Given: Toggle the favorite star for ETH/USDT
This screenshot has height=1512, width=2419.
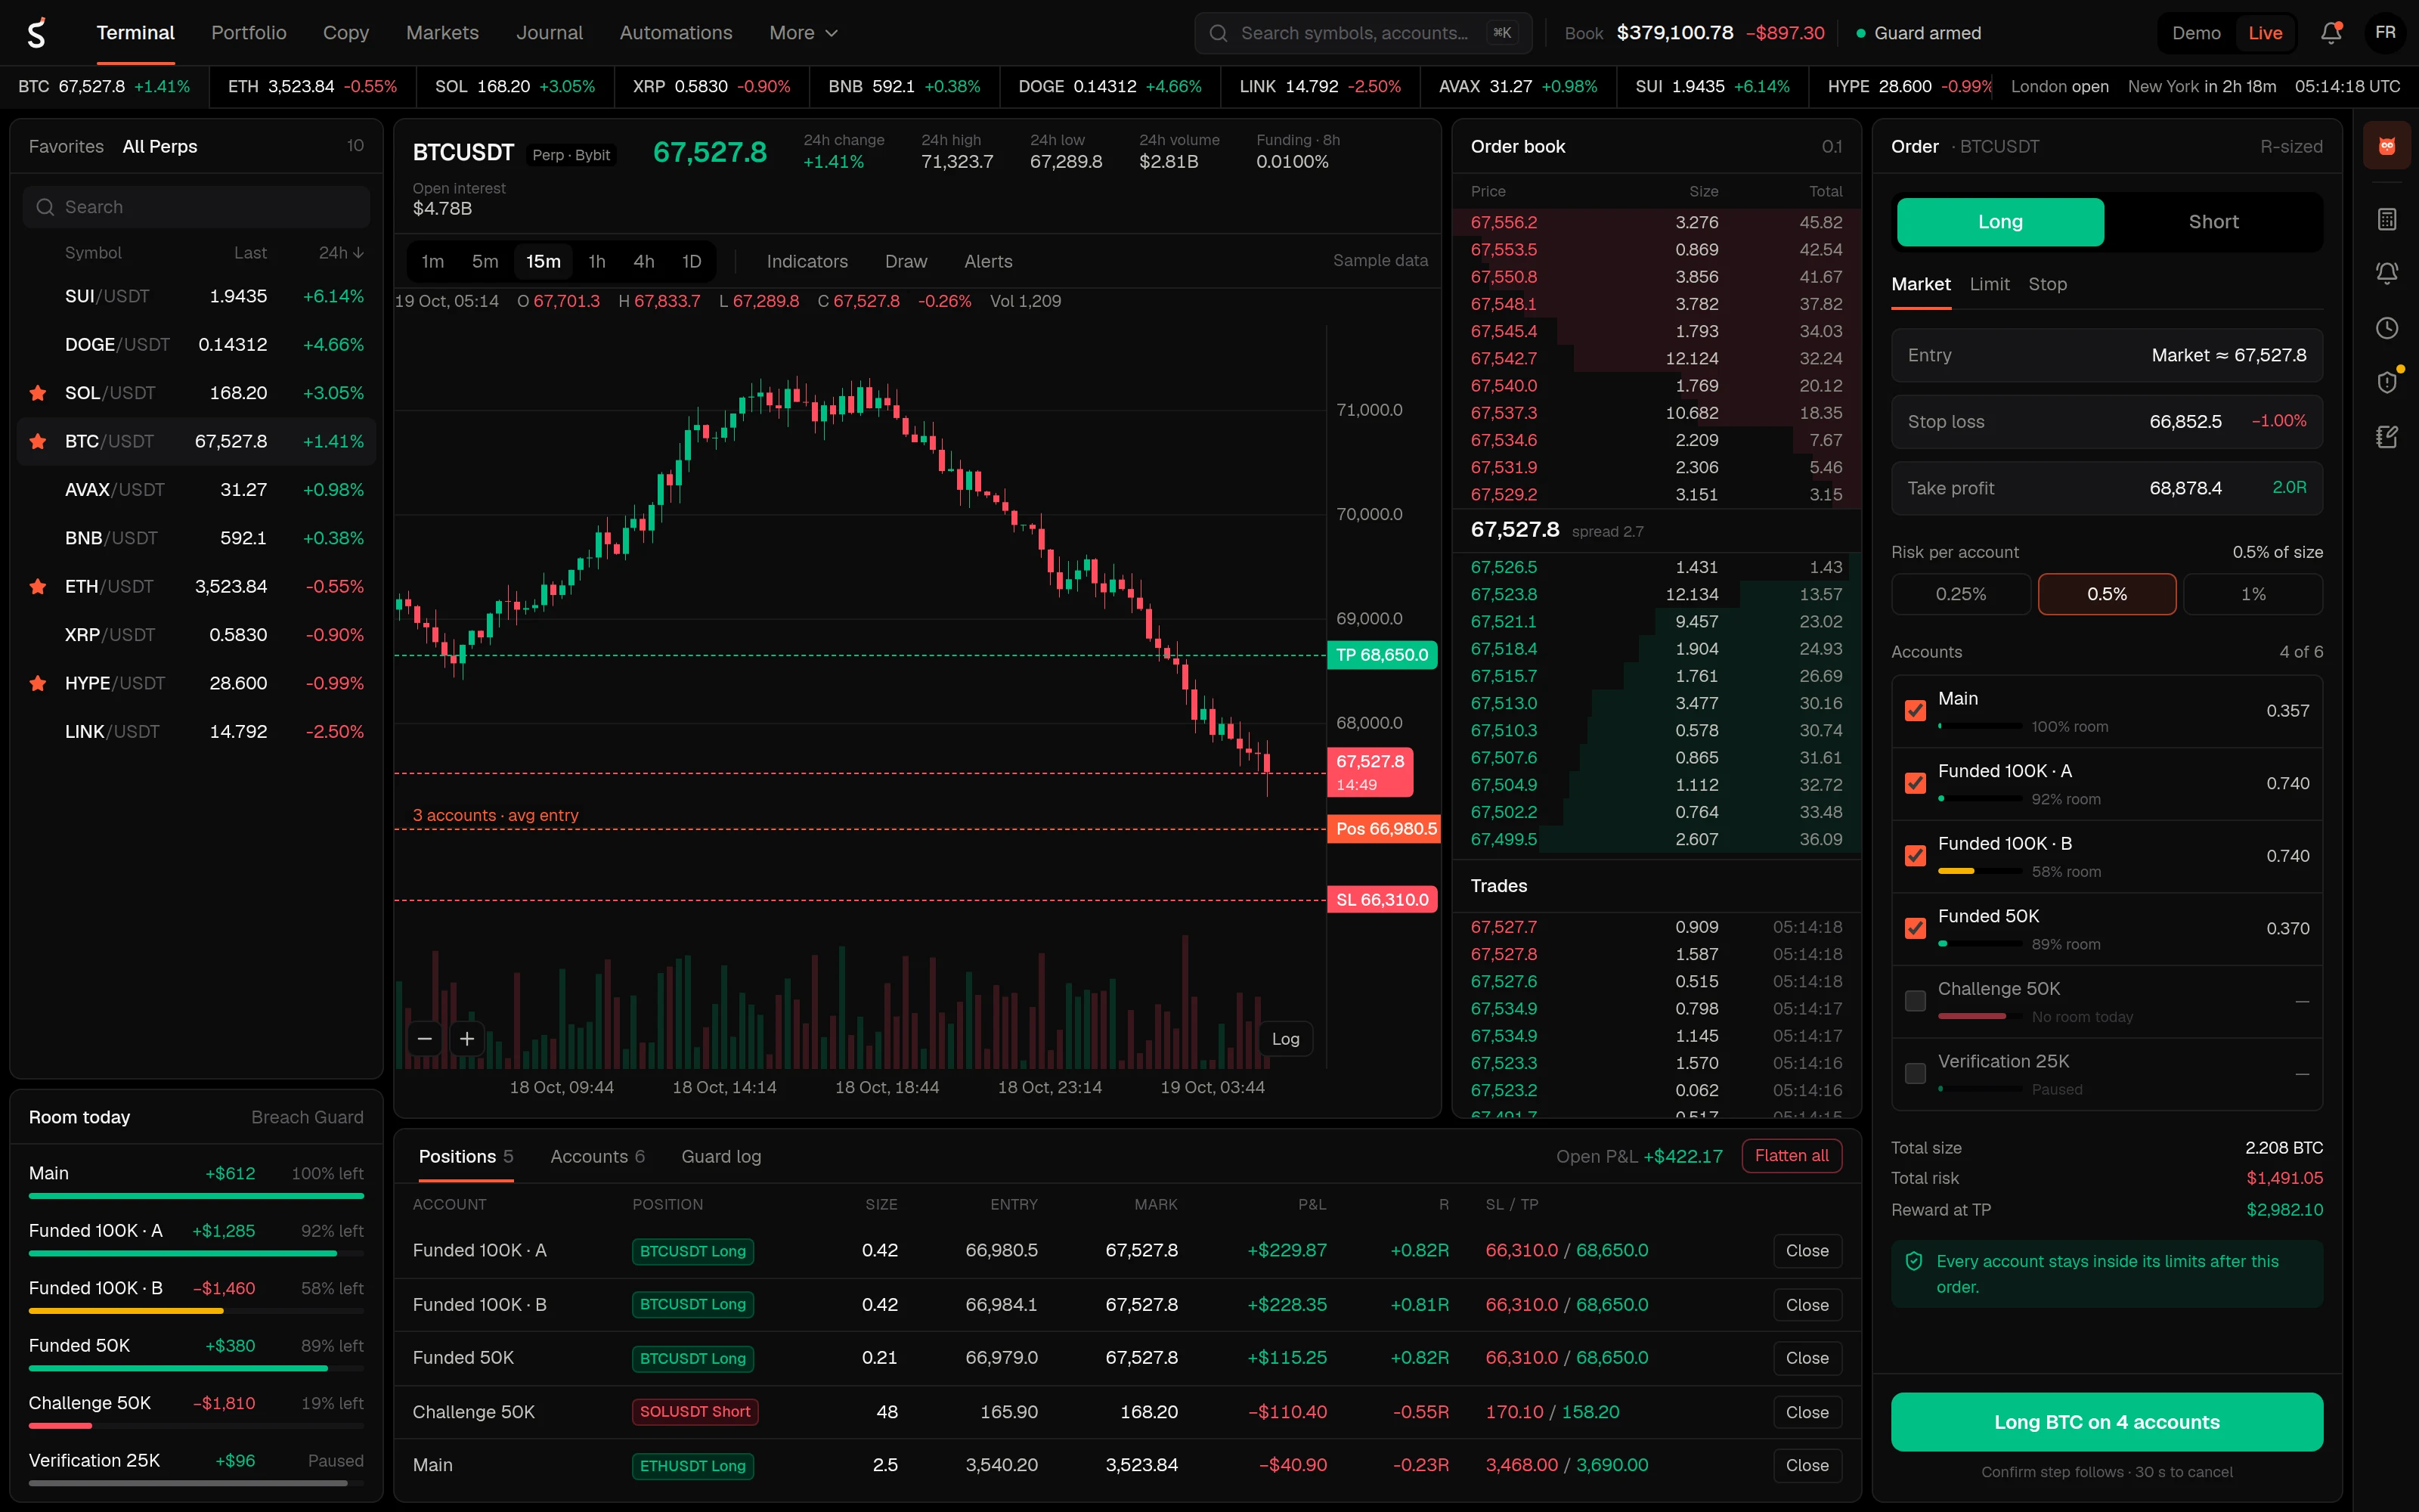Looking at the screenshot, I should pyautogui.click(x=38, y=587).
